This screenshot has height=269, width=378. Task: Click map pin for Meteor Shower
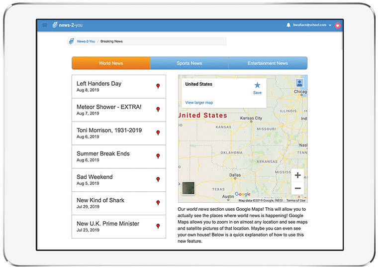158,110
